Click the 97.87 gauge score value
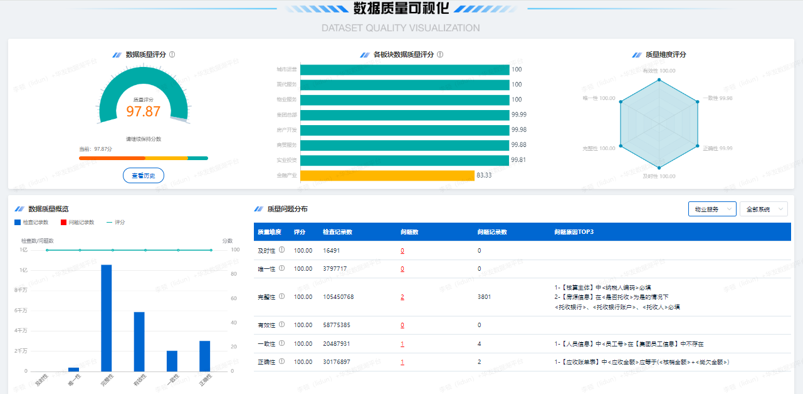The width and height of the screenshot is (803, 394). pyautogui.click(x=144, y=111)
